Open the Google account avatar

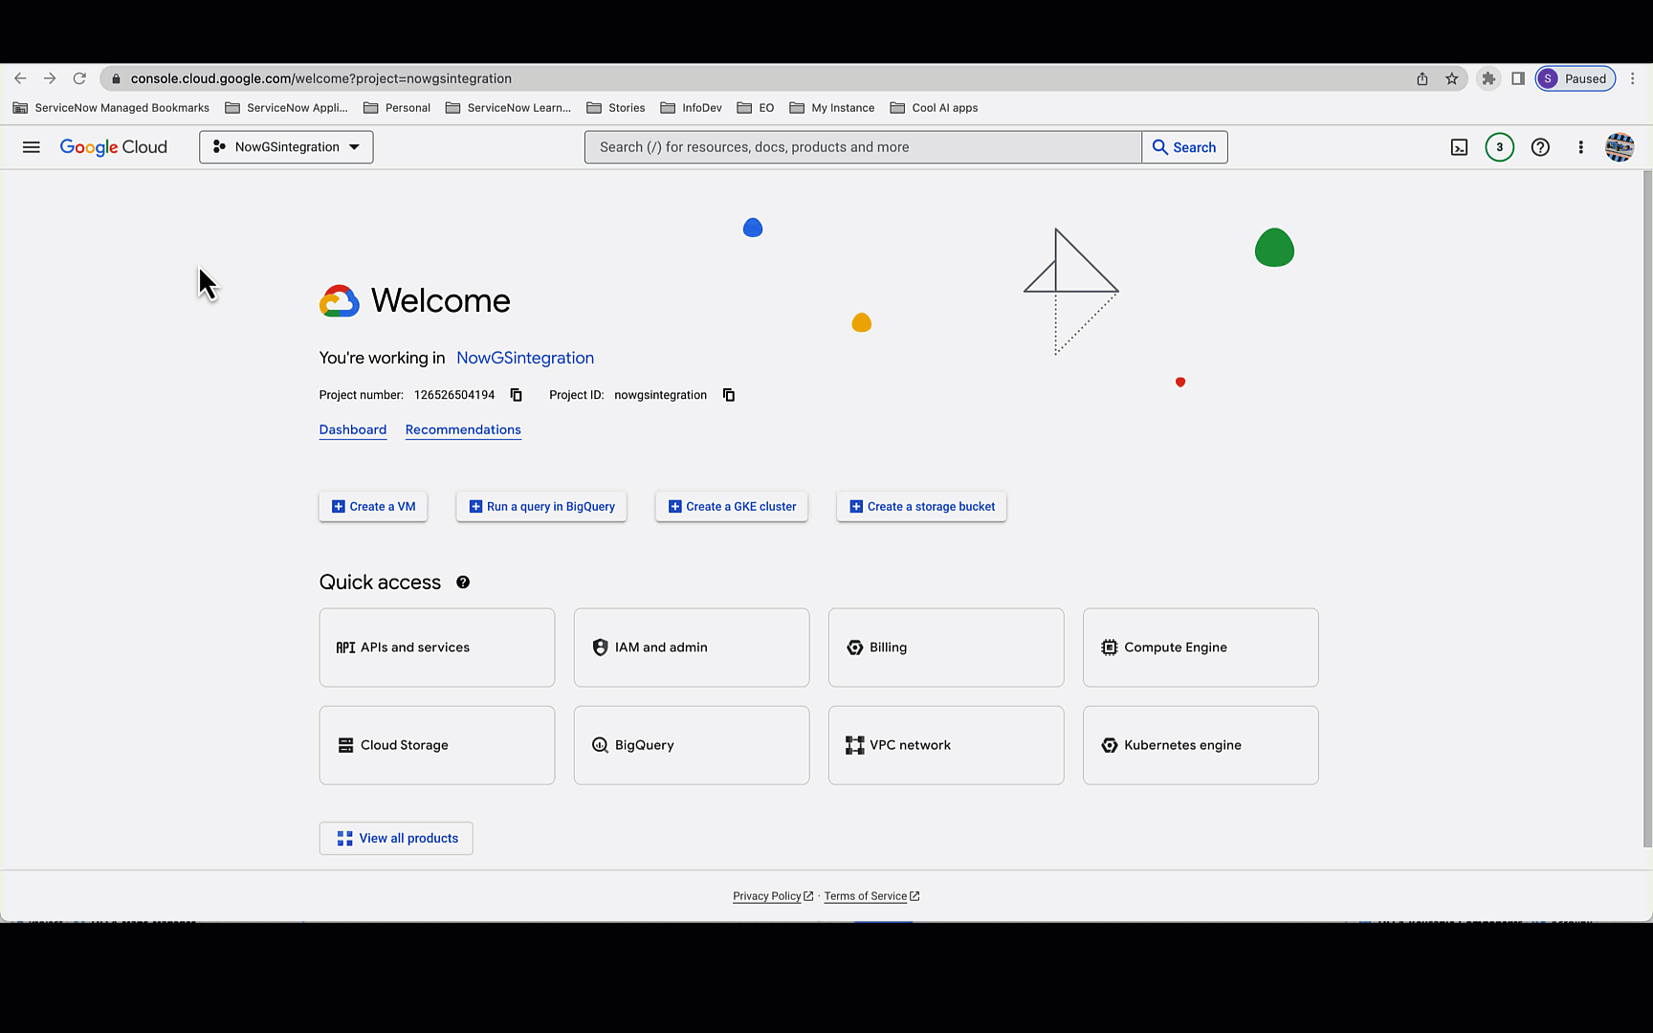pyautogui.click(x=1620, y=147)
